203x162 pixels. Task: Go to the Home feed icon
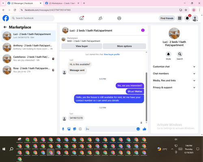coord(81,18)
